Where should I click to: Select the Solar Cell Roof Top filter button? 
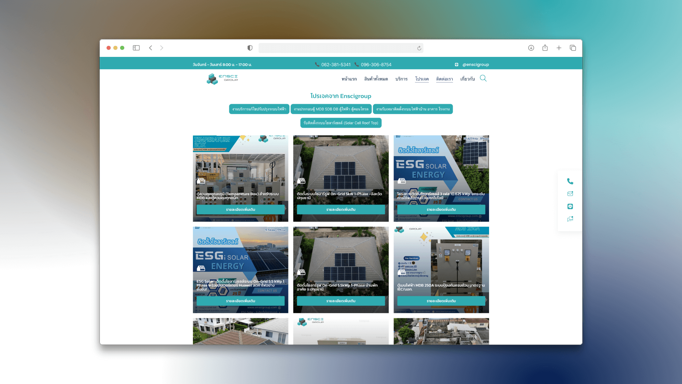pyautogui.click(x=341, y=123)
